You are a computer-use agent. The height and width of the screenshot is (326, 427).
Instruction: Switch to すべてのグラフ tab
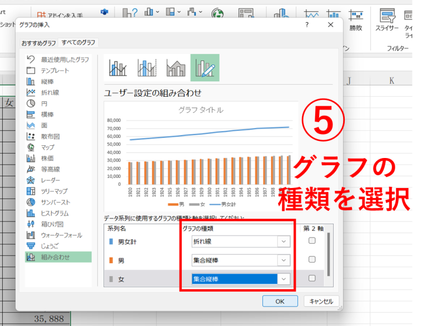point(78,43)
